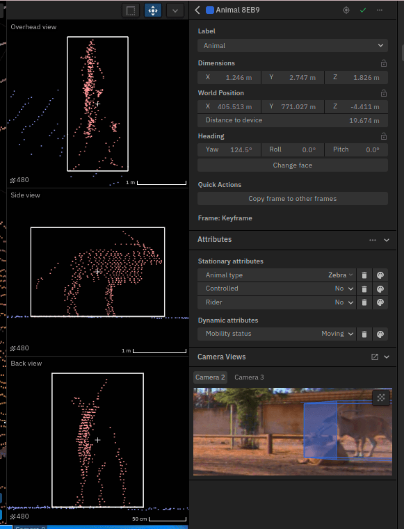
Task: Toggle the Heading lock
Action: [384, 136]
